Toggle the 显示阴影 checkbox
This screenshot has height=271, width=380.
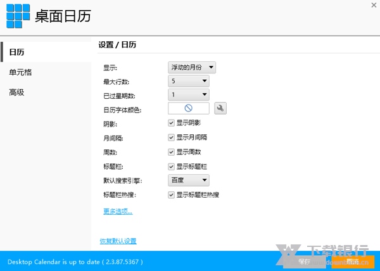click(172, 123)
